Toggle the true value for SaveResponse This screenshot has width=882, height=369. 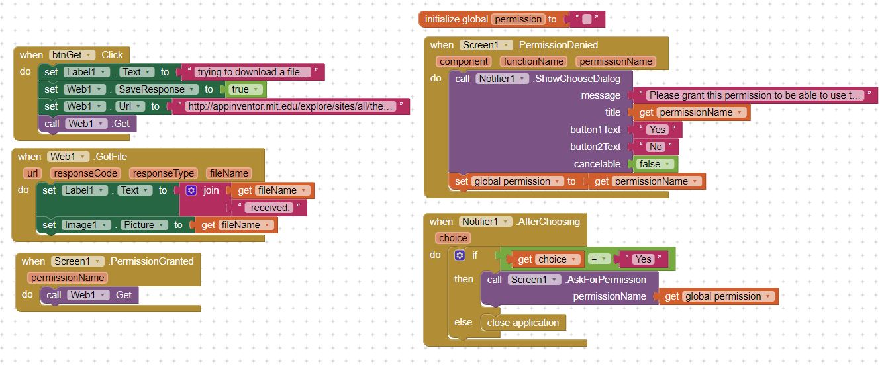click(x=244, y=89)
